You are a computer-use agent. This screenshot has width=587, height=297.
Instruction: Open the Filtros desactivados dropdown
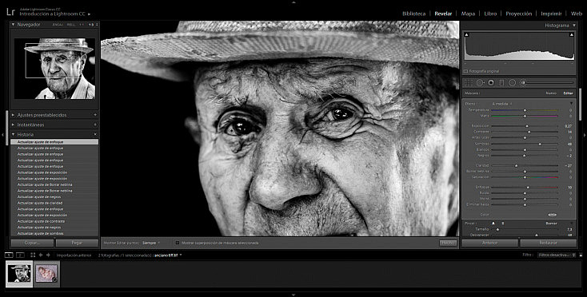pos(557,255)
